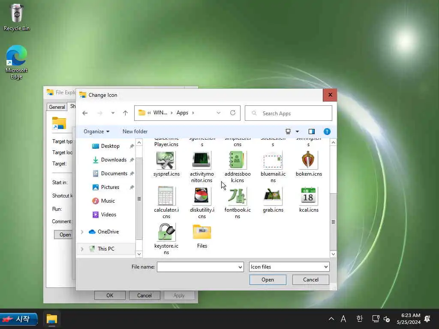Open the help question mark button
439x329 pixels.
327,132
